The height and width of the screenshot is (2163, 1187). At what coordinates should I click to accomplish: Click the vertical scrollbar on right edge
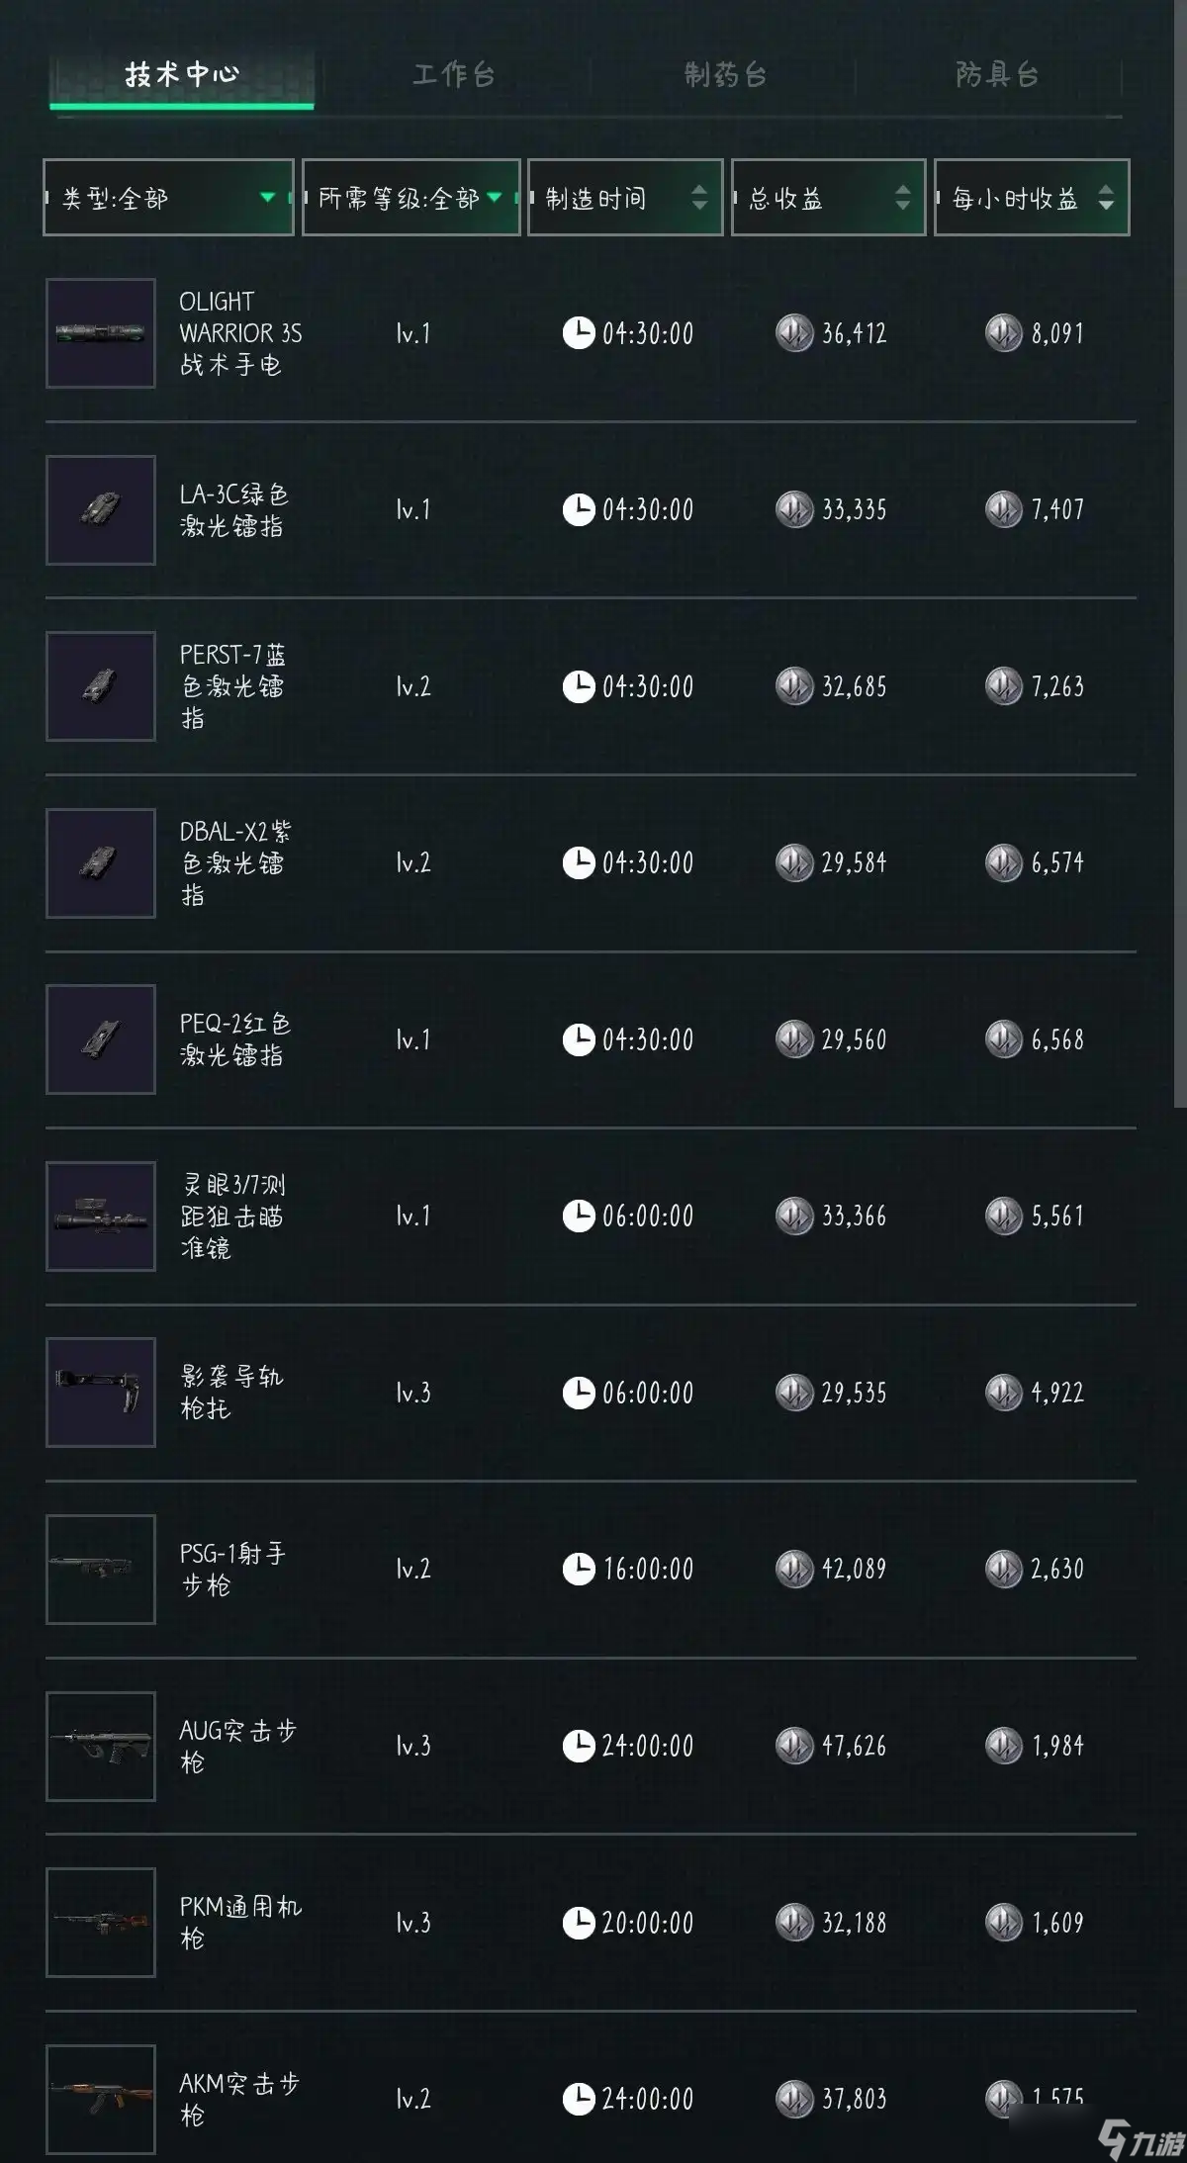pyautogui.click(x=1180, y=554)
